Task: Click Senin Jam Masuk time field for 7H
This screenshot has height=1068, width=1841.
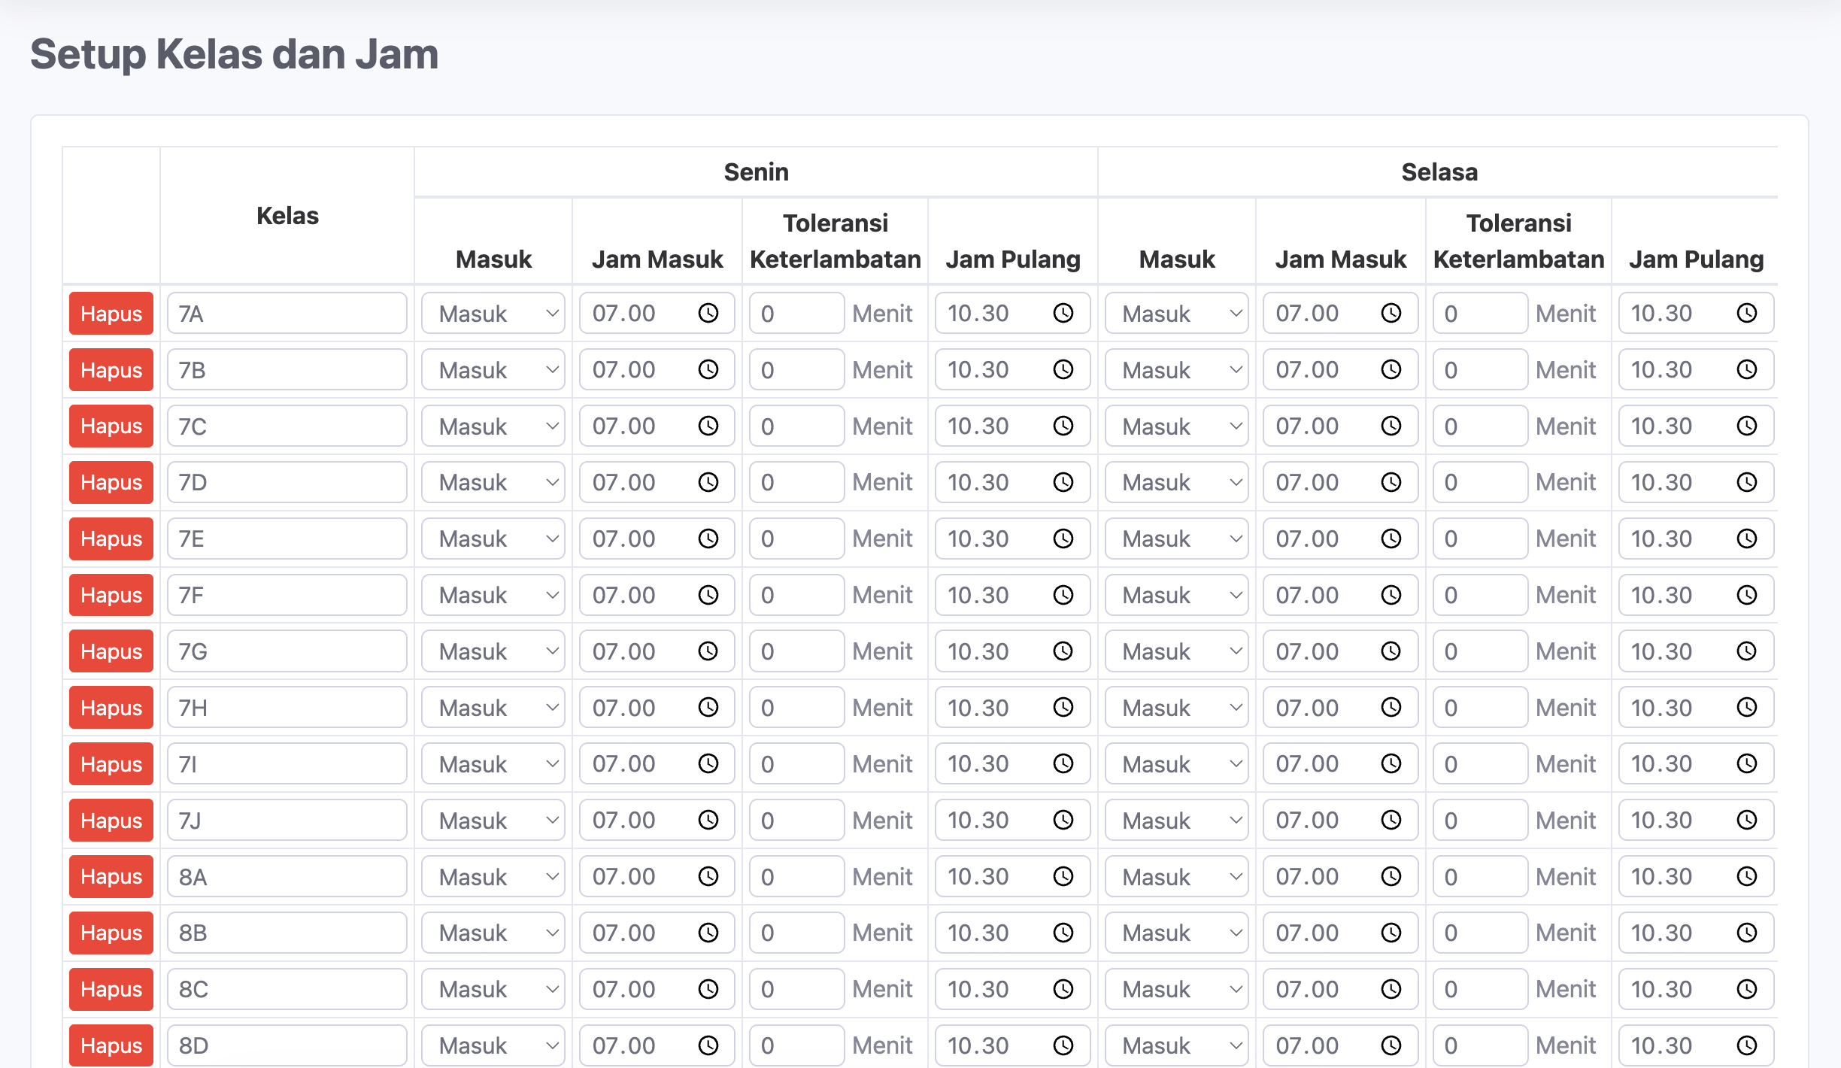Action: coord(657,707)
